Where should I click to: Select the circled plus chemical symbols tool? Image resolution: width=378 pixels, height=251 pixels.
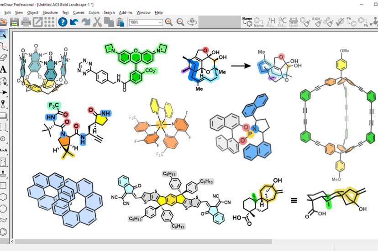(3, 139)
